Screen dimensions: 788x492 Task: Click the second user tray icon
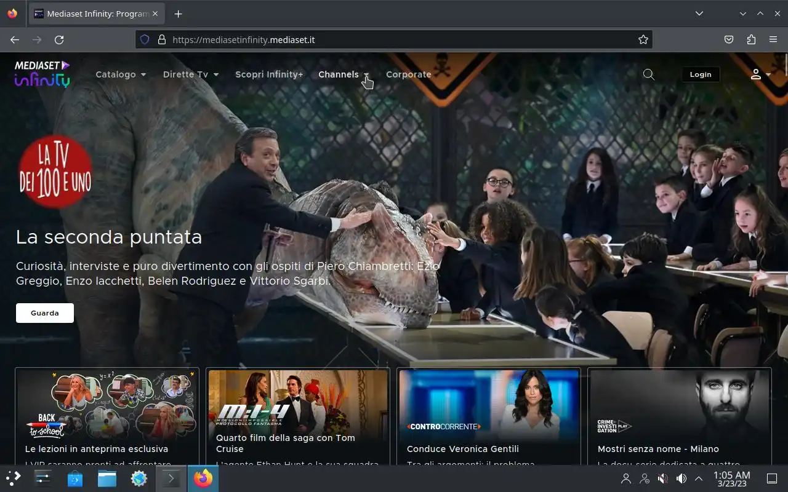pos(645,478)
